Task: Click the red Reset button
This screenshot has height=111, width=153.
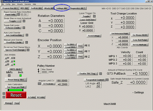Action: 16,95
